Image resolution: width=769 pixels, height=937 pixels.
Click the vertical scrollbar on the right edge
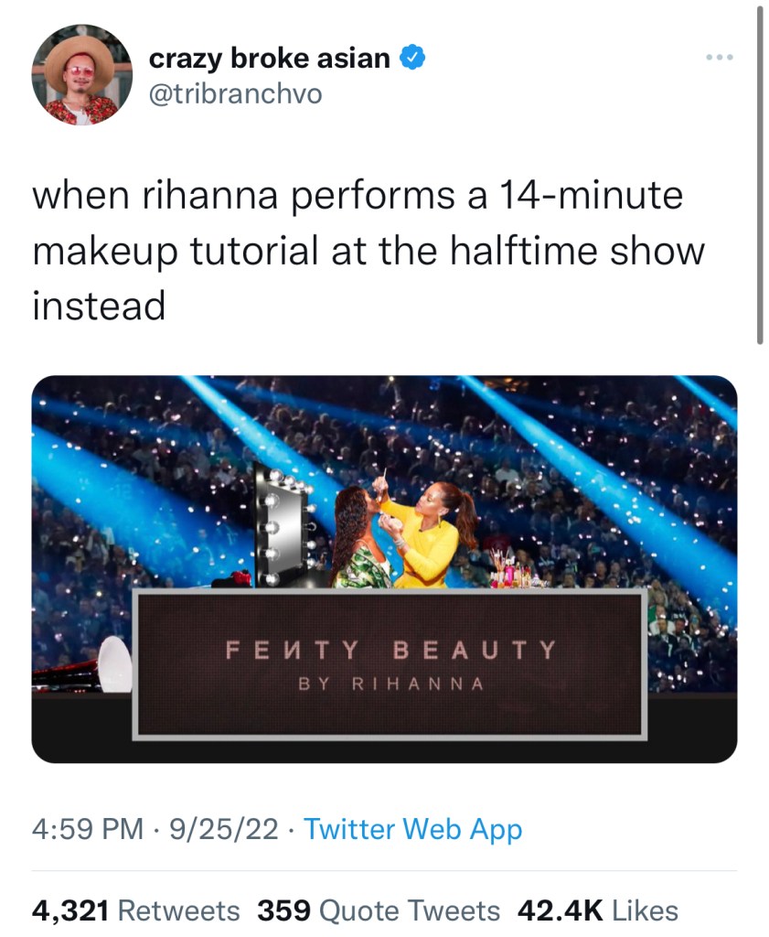[x=759, y=174]
